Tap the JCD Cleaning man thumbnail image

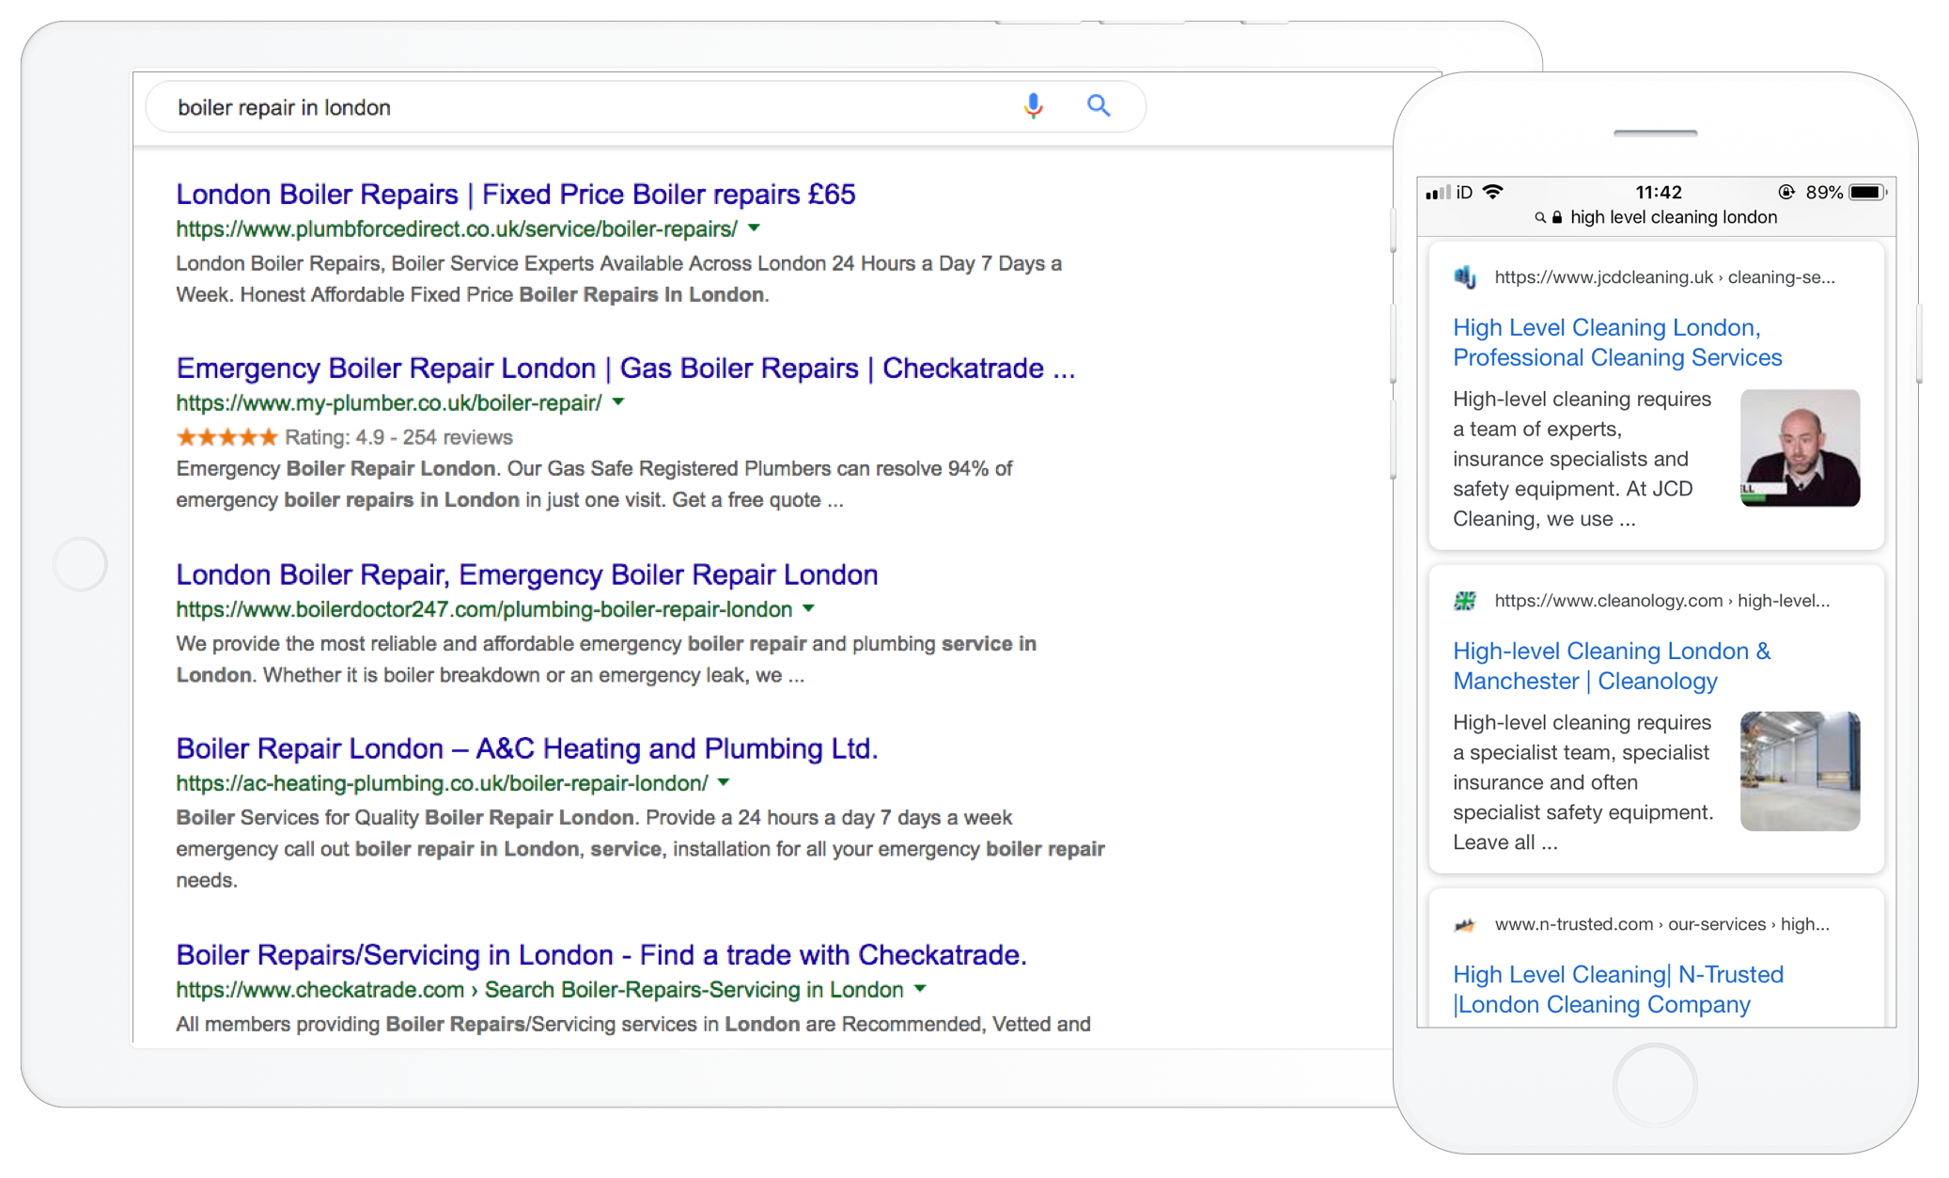point(1800,448)
